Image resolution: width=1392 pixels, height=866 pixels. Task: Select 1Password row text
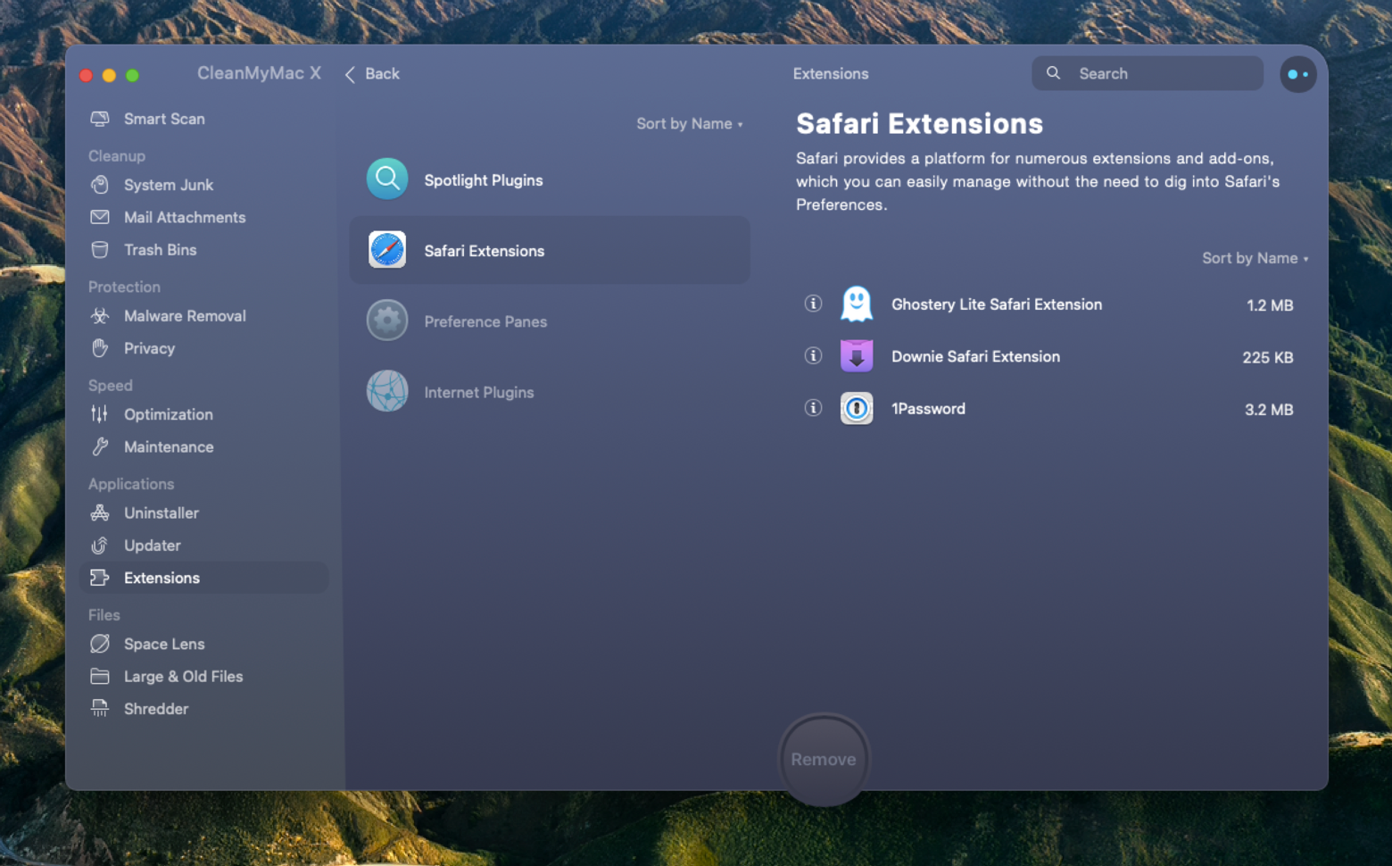pyautogui.click(x=928, y=409)
